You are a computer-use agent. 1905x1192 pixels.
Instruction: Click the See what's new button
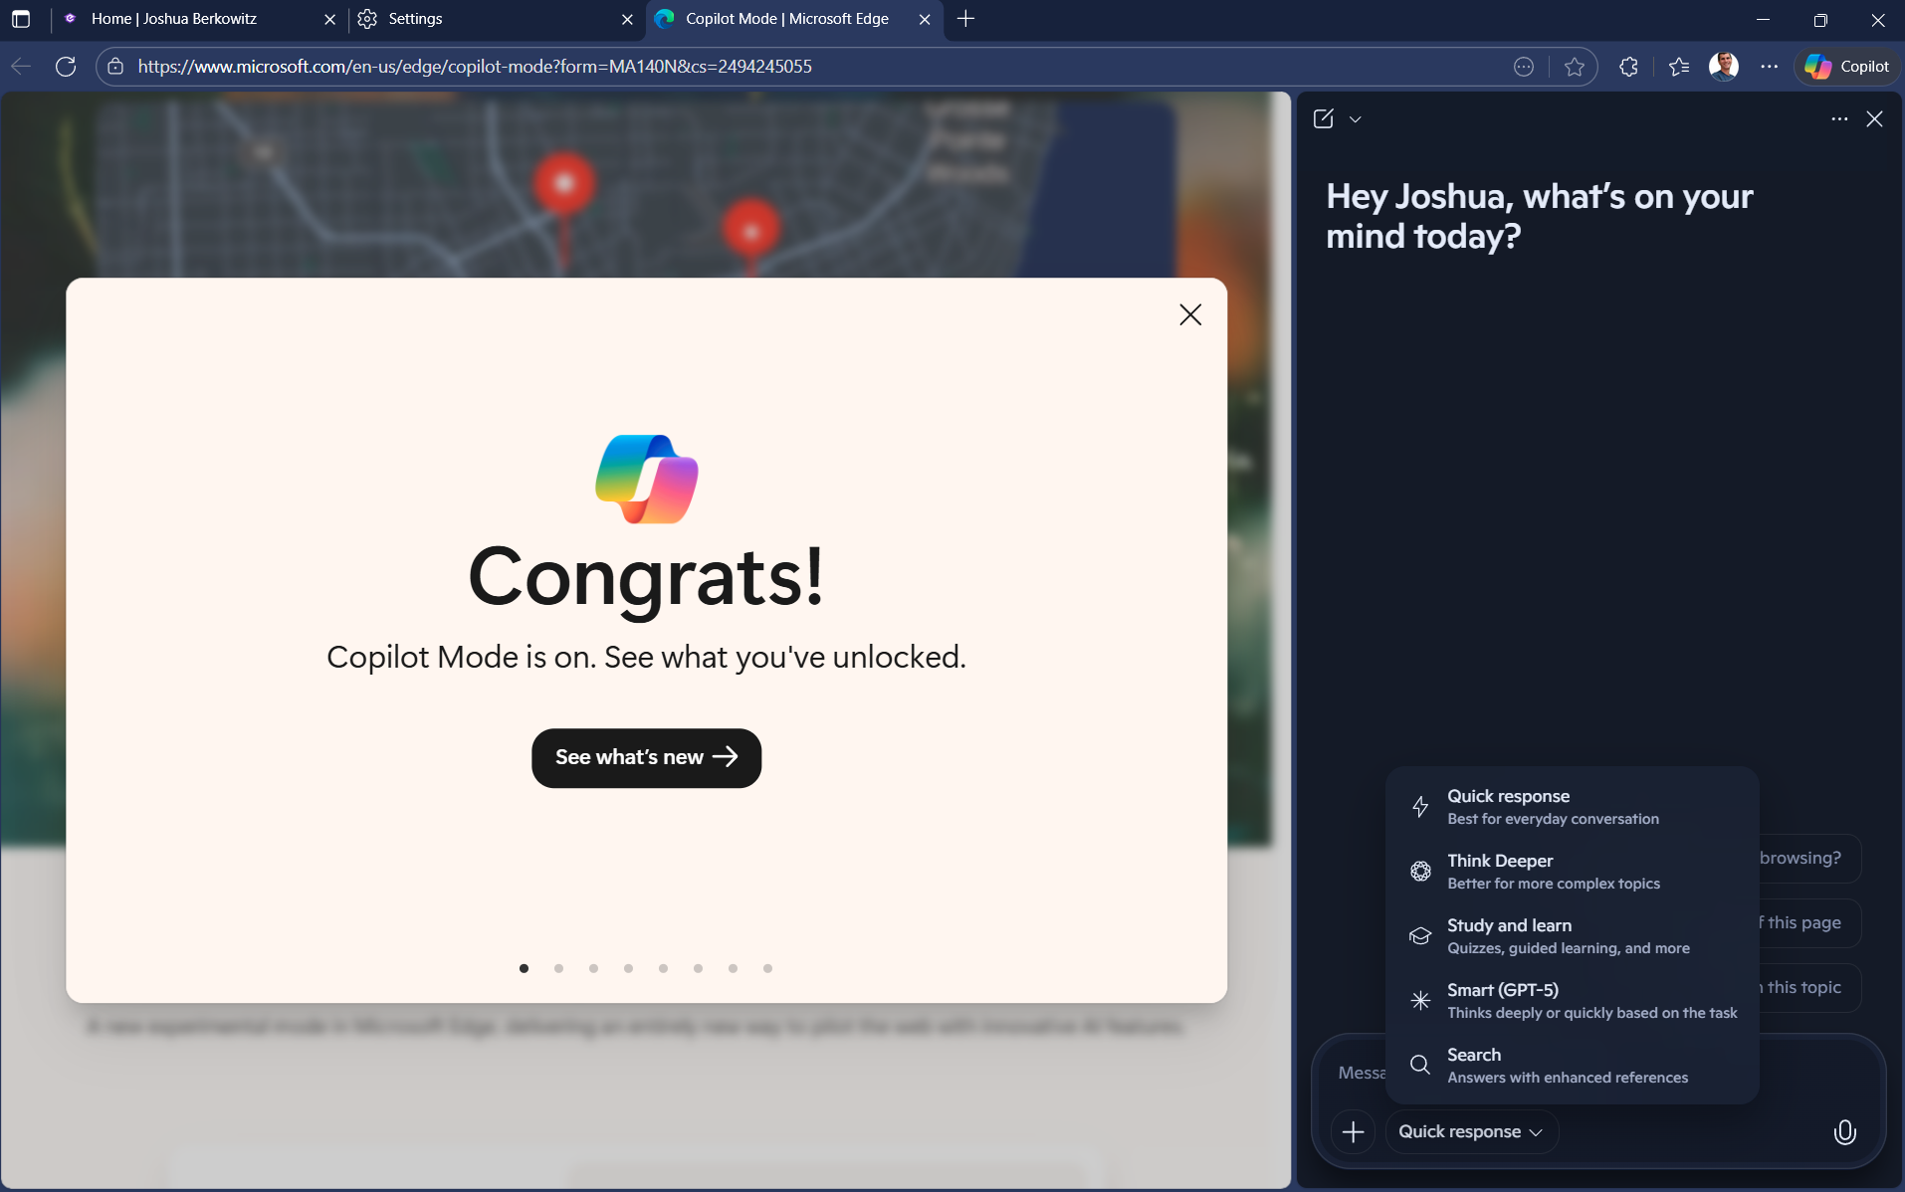[x=646, y=758]
